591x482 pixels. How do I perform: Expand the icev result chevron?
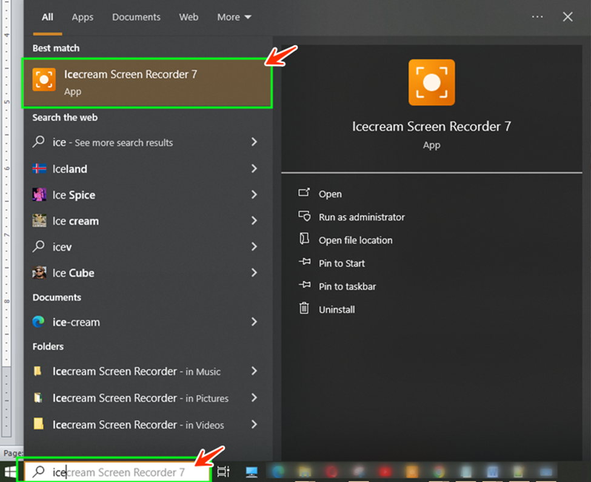255,246
